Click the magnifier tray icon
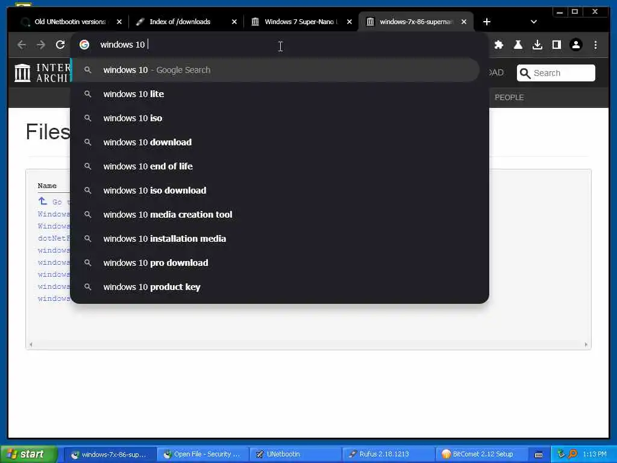Screen dimensions: 617x463 572,454
